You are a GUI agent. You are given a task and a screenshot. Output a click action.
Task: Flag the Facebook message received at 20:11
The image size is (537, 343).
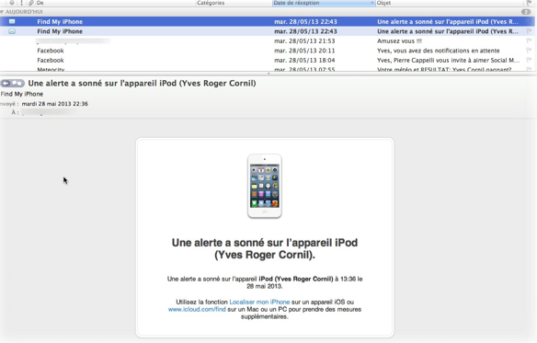click(x=529, y=51)
